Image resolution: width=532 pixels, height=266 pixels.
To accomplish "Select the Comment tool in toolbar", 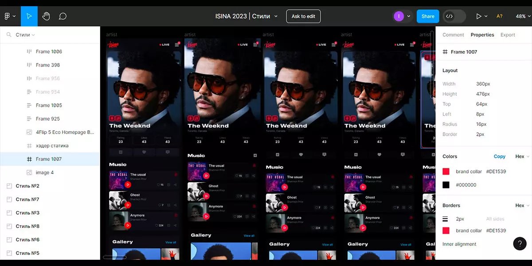I will (x=63, y=16).
